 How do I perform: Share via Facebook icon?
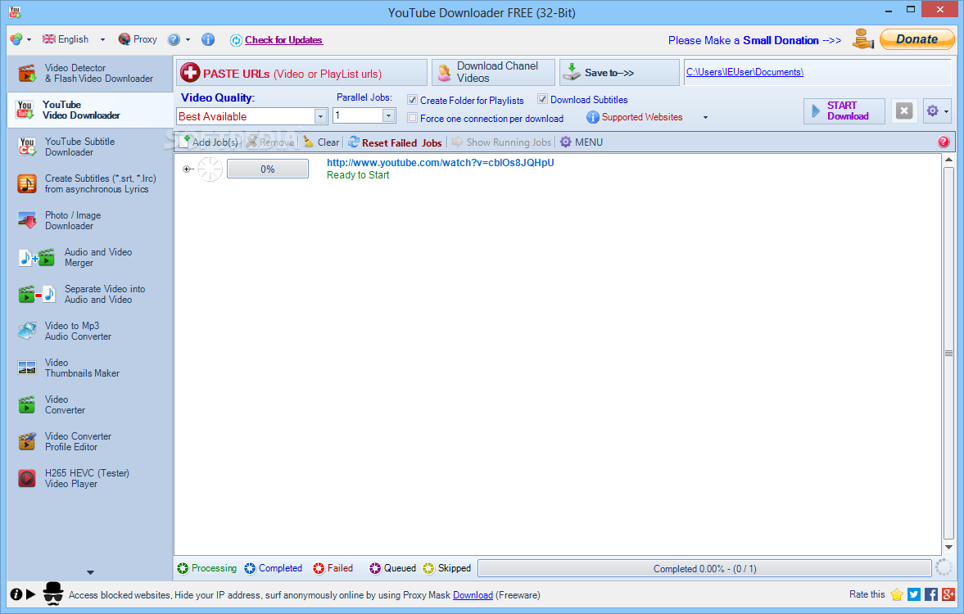(930, 594)
